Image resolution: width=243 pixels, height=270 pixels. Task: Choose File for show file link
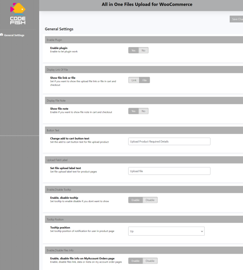pos(145,80)
